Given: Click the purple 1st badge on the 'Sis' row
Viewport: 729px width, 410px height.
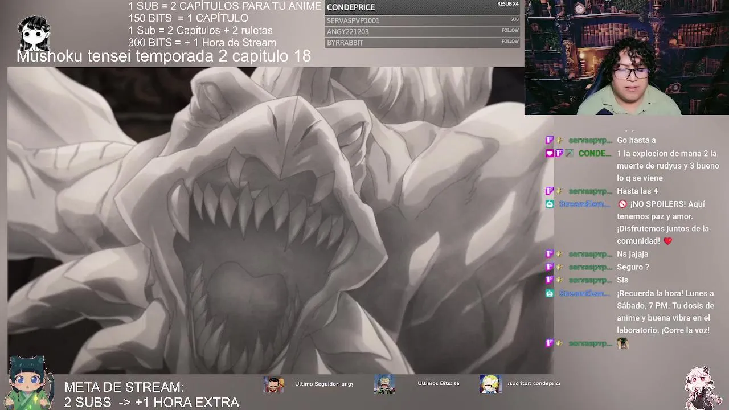Looking at the screenshot, I should 550,280.
